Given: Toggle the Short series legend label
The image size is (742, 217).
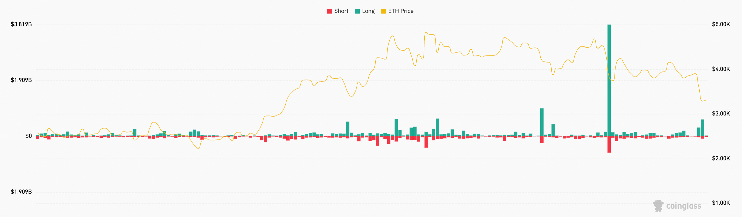Looking at the screenshot, I should [341, 11].
